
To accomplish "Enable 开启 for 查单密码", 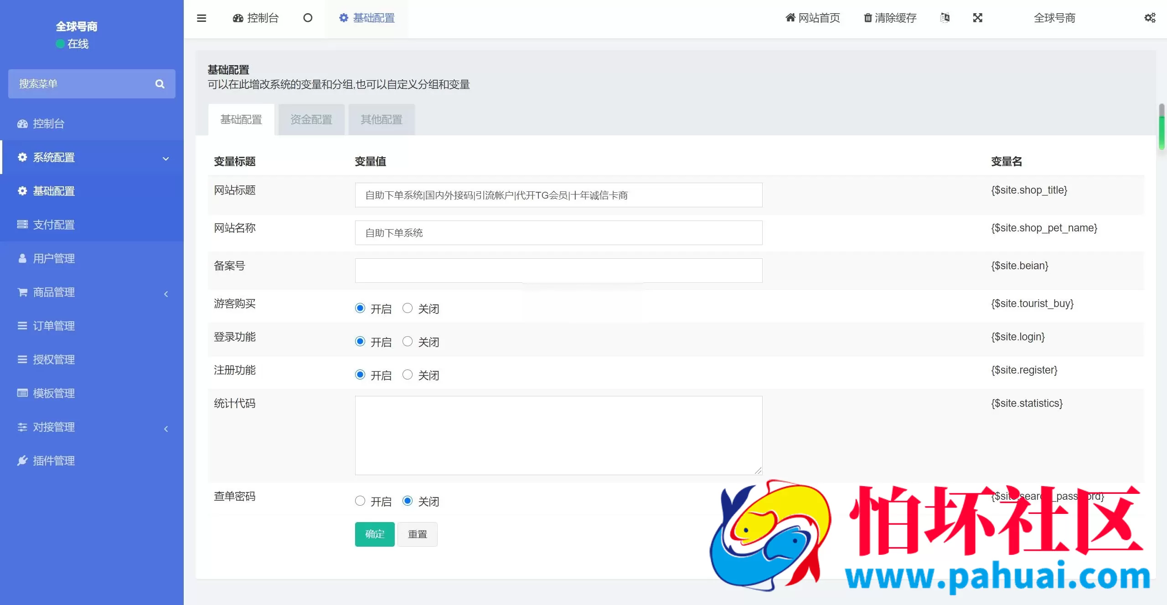I will pyautogui.click(x=360, y=500).
